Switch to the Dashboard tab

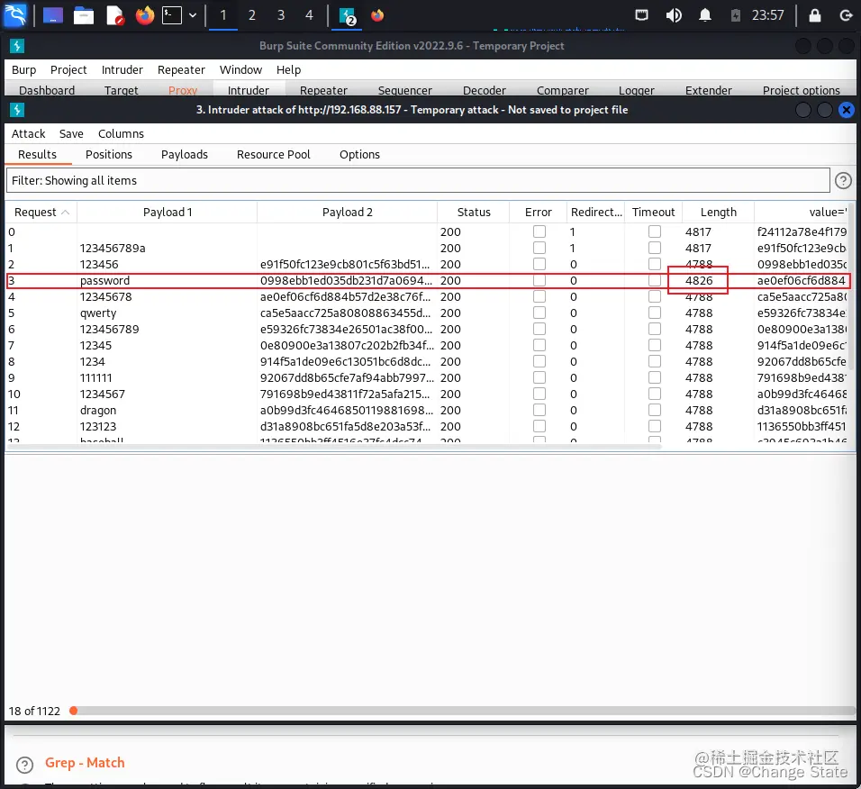pos(47,90)
